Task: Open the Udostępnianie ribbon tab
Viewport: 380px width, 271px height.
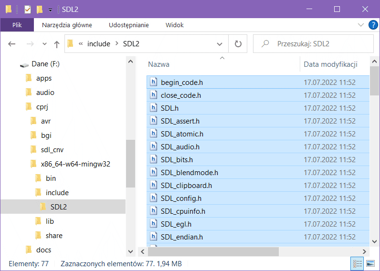Action: 129,25
